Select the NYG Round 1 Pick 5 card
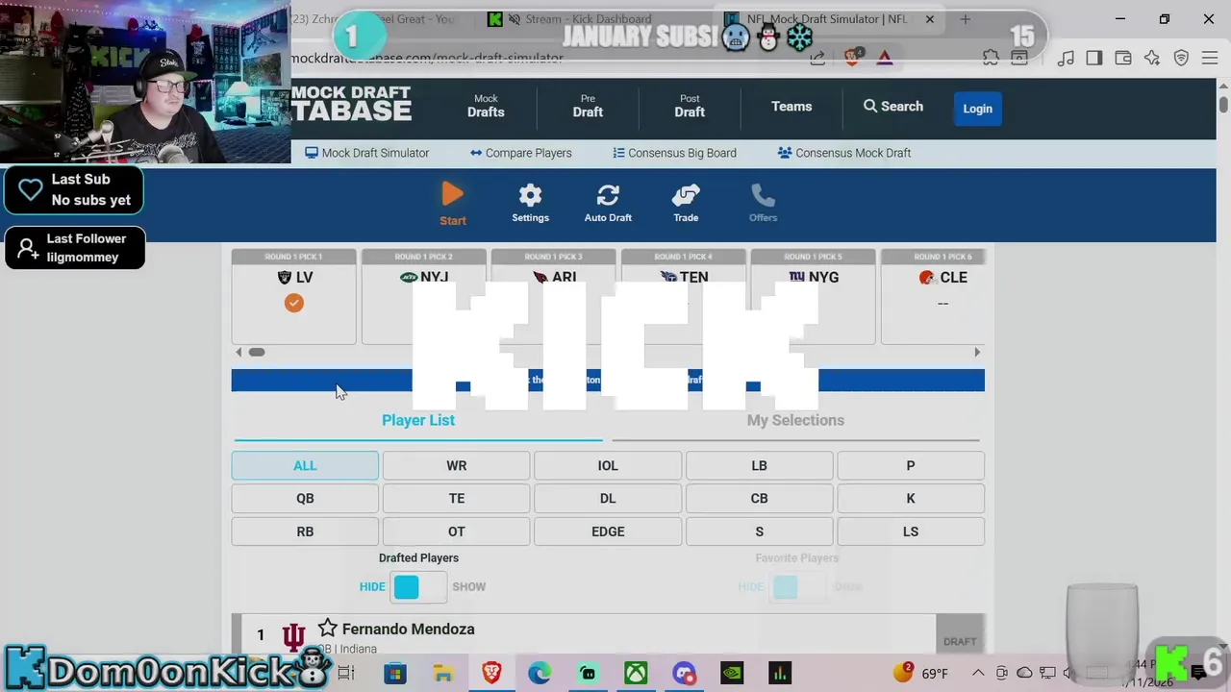Image resolution: width=1231 pixels, height=692 pixels. [x=813, y=296]
